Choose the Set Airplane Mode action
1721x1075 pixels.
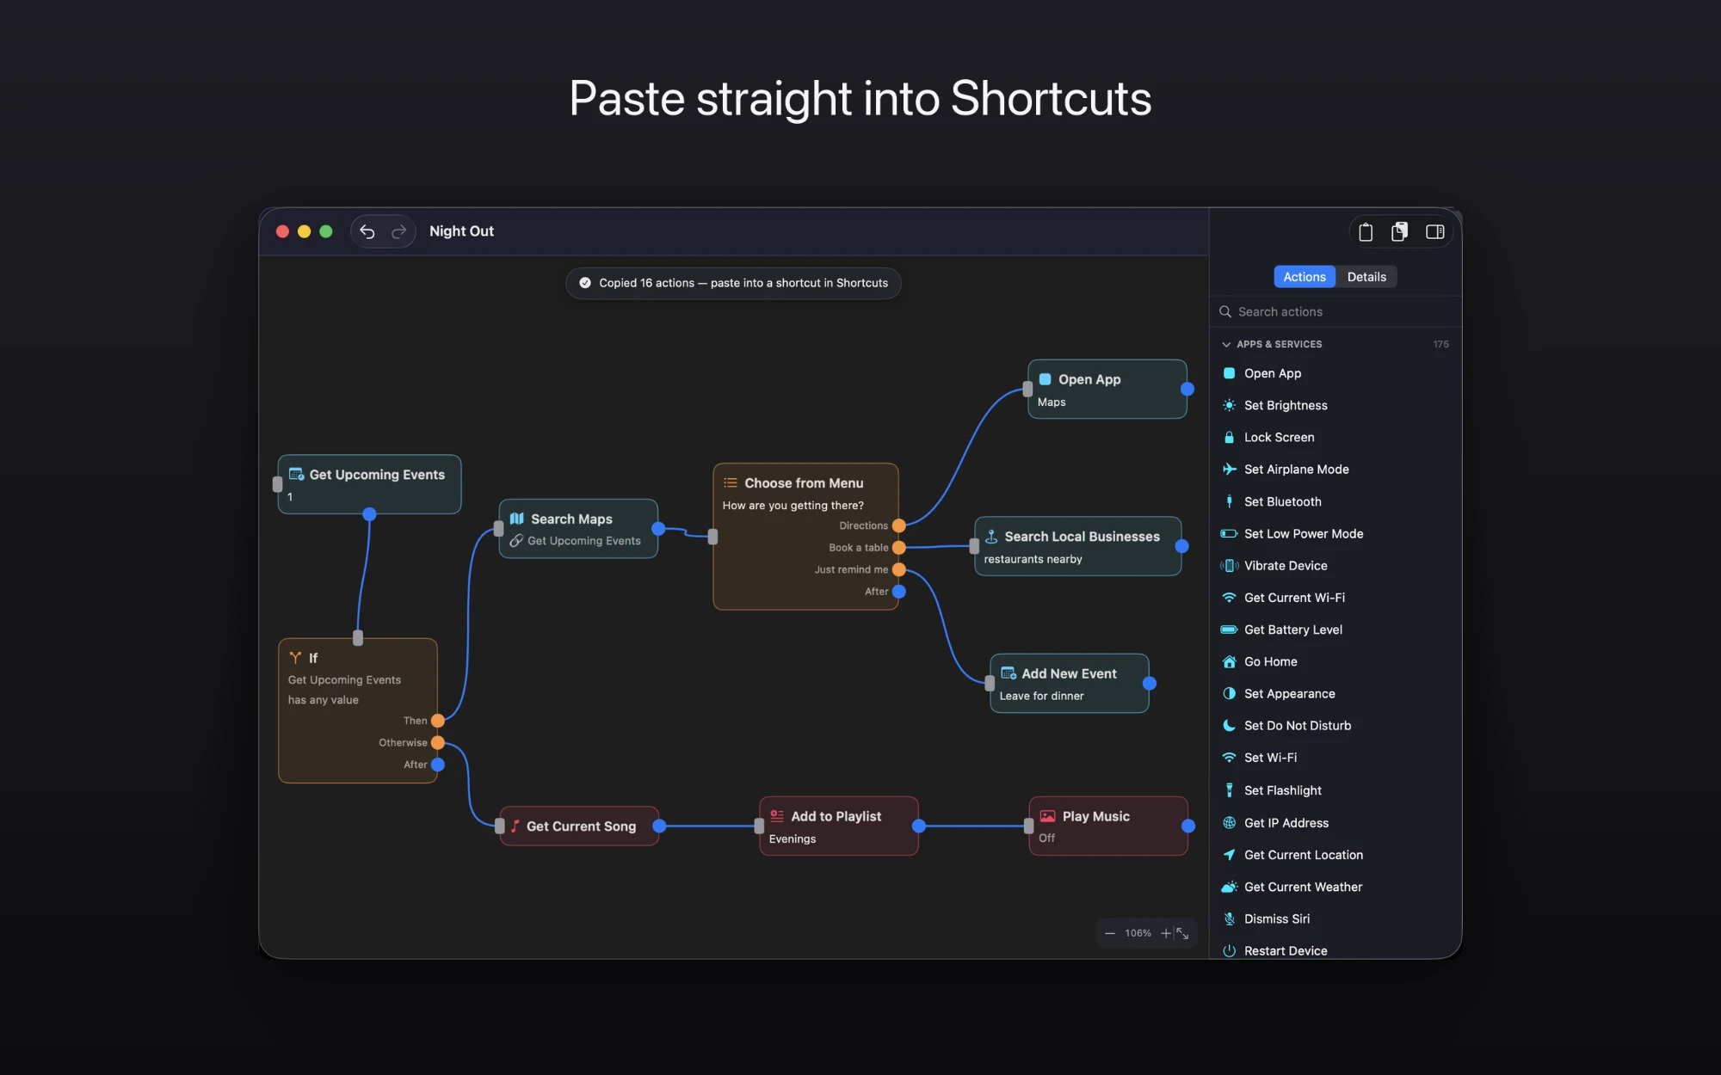tap(1335, 470)
